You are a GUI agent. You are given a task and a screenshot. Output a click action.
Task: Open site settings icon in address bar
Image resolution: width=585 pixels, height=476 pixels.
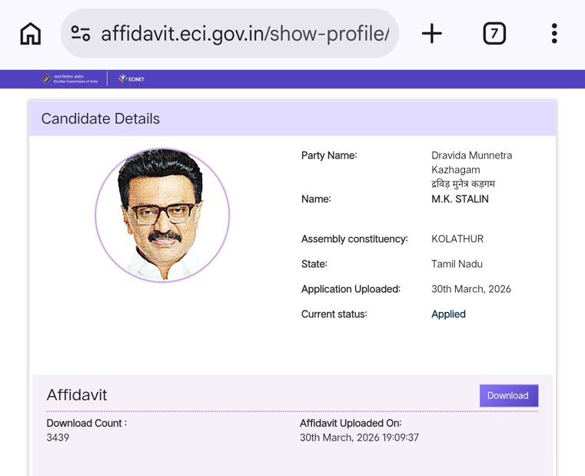point(81,33)
